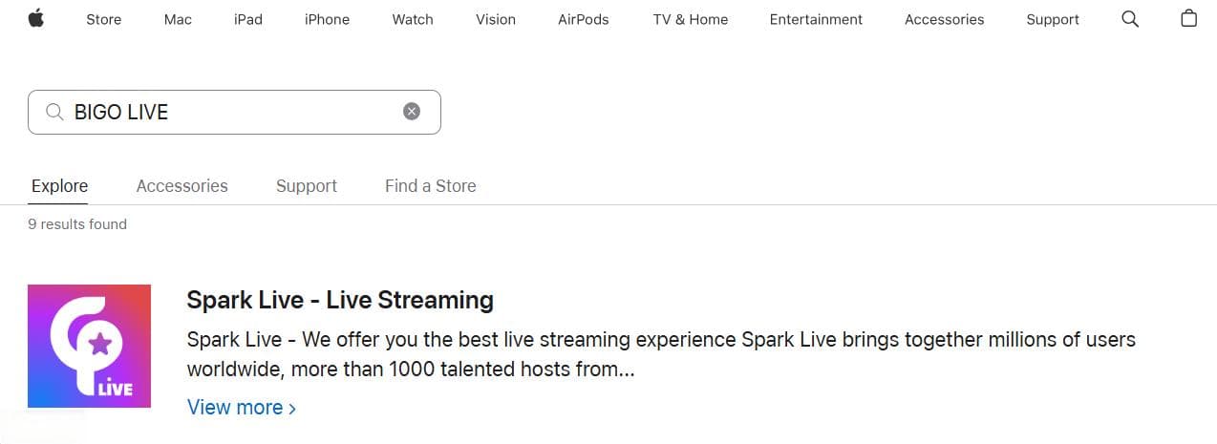Click the Spark Live description paragraph
The width and height of the screenshot is (1217, 444).
click(x=661, y=354)
